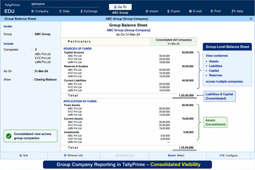The width and height of the screenshot is (255, 170).
Task: Click ABC Pvt Ltd amount 40,00,000
Action: [x=164, y=109]
